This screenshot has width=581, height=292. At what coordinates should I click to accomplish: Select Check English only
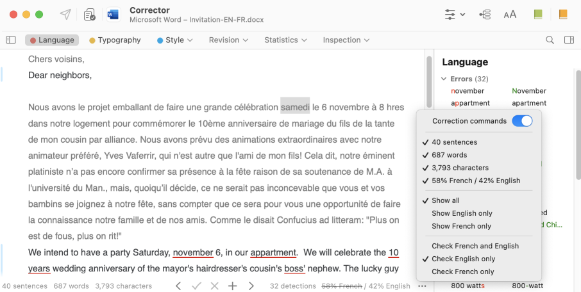(478, 259)
